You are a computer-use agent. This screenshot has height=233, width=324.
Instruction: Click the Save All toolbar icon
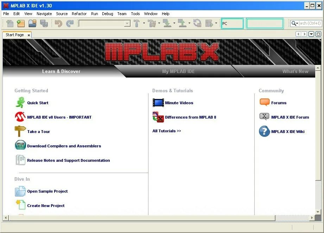pos(44,23)
